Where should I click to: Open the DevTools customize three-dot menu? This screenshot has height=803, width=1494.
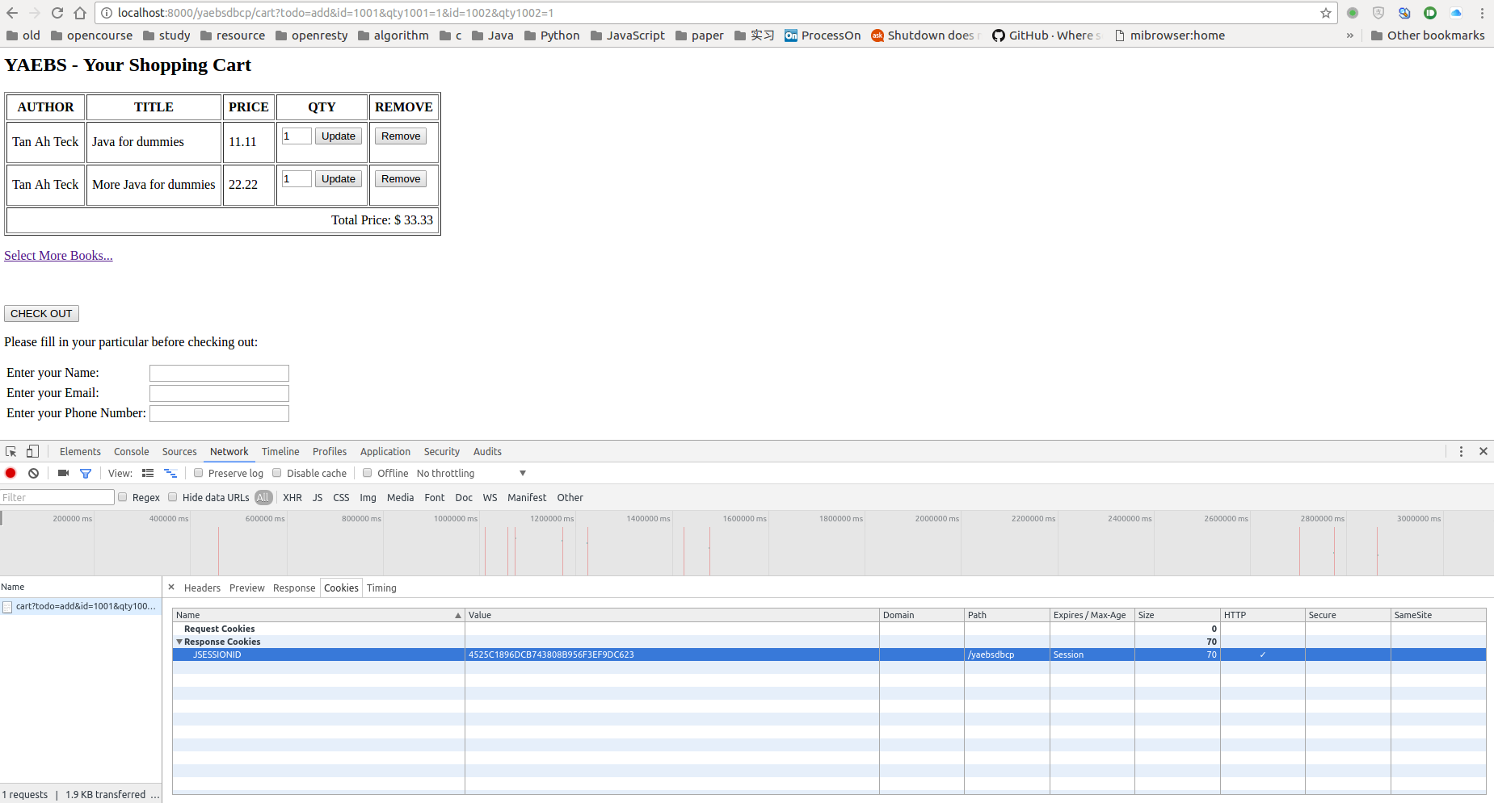(x=1461, y=451)
